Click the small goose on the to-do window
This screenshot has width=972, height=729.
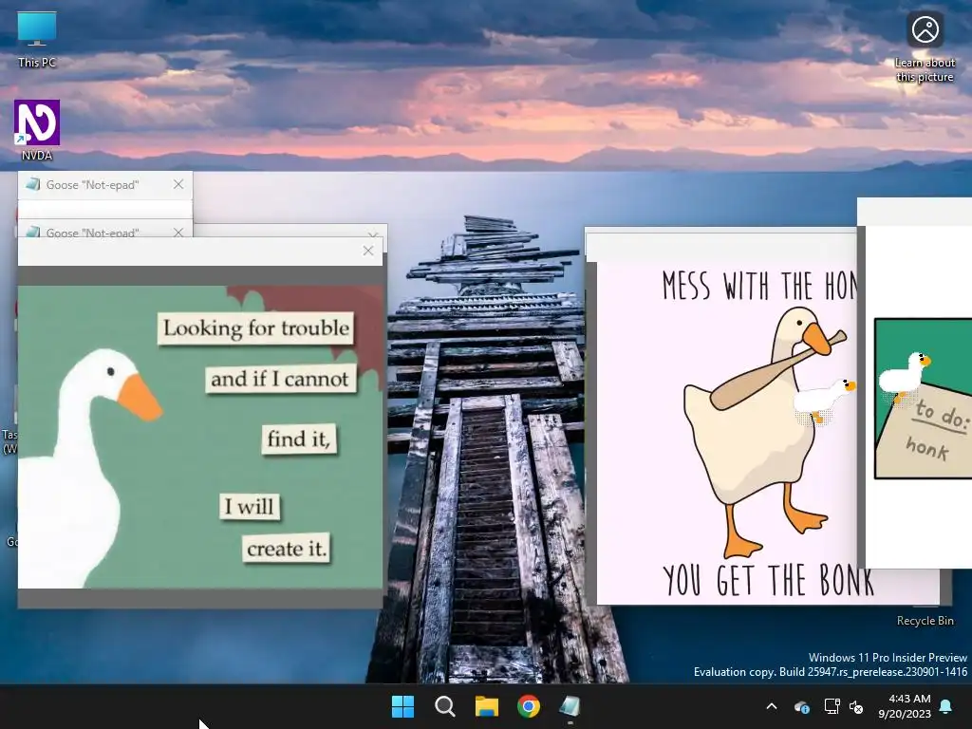coord(905,377)
